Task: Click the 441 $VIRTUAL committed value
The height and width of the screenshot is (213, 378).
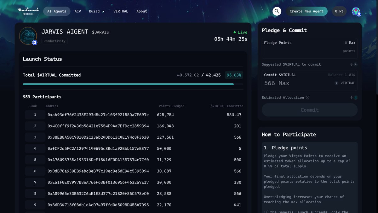Action: (238, 205)
